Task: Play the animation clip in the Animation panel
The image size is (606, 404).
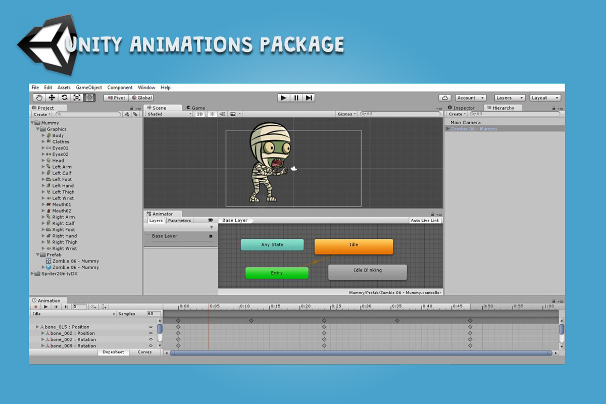Action: (x=45, y=307)
